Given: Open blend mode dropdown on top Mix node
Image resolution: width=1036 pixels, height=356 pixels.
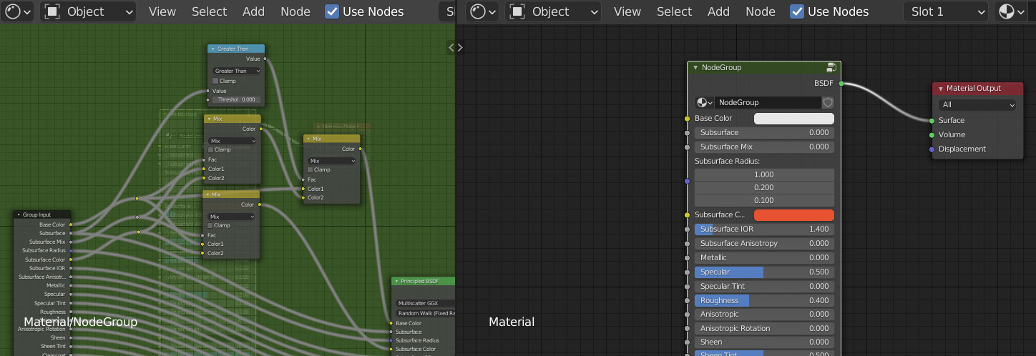Looking at the screenshot, I should pos(233,141).
